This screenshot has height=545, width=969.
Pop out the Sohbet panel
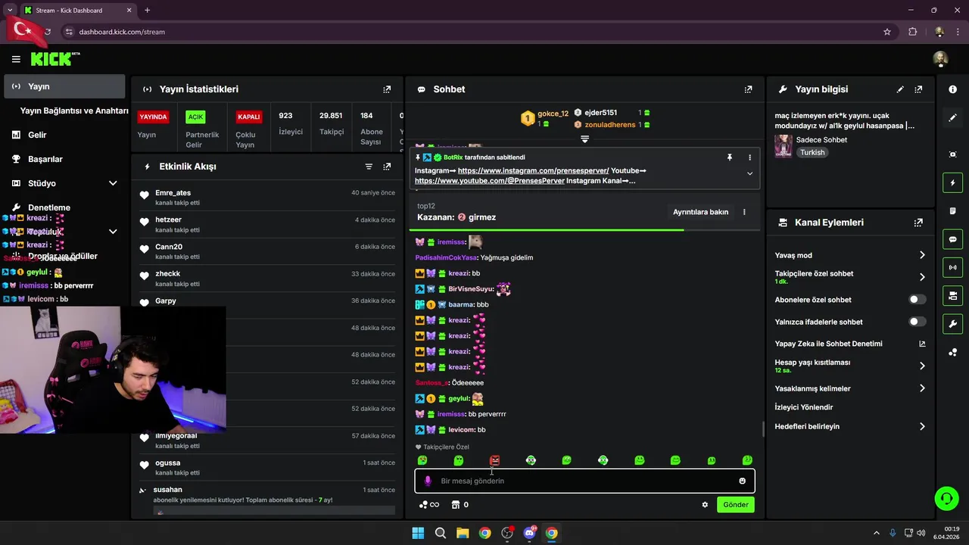point(748,89)
